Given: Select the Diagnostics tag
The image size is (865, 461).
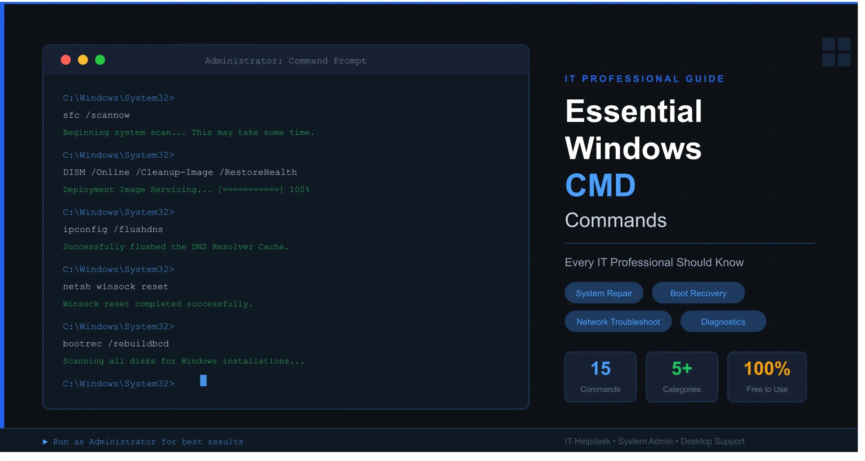Looking at the screenshot, I should click(x=723, y=322).
